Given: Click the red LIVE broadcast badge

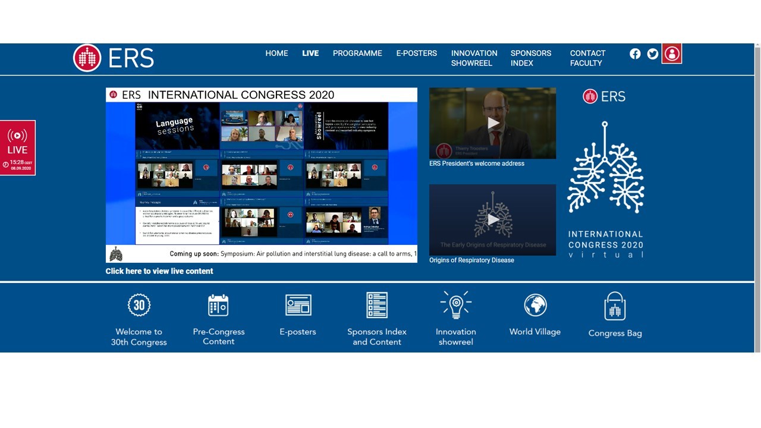Looking at the screenshot, I should point(18,148).
